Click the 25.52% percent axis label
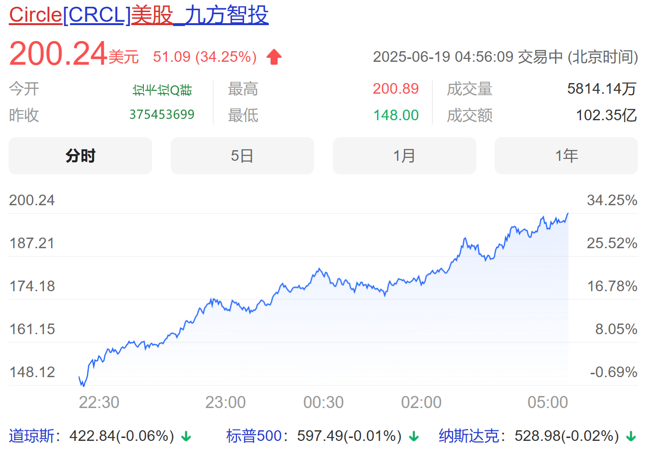Screen dimensions: 650x452 [x=612, y=243]
